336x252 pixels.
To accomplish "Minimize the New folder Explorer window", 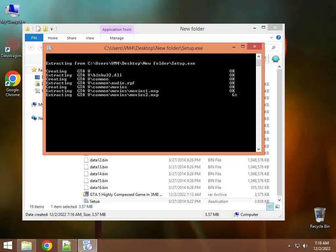I will [x=255, y=28].
